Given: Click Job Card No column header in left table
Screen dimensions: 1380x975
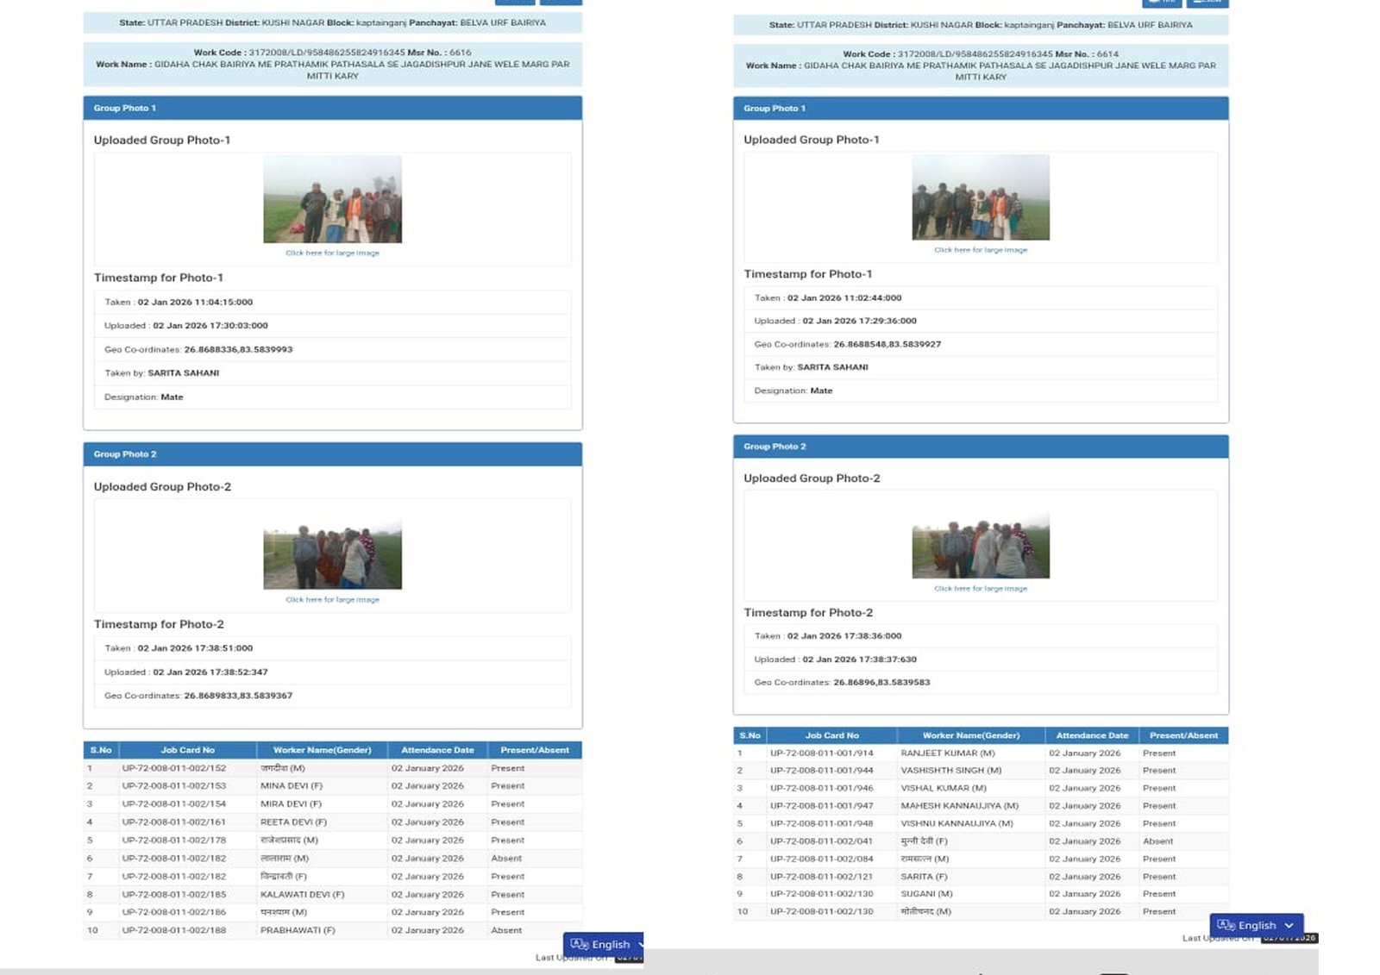Looking at the screenshot, I should [x=187, y=750].
